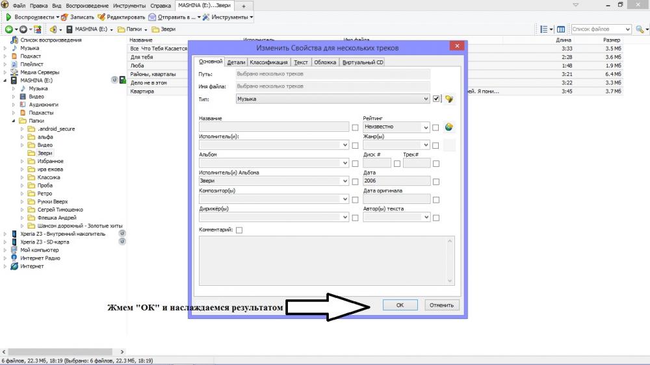650x365 pixels.
Task: Enable the Комментарий checkbox
Action: point(239,230)
